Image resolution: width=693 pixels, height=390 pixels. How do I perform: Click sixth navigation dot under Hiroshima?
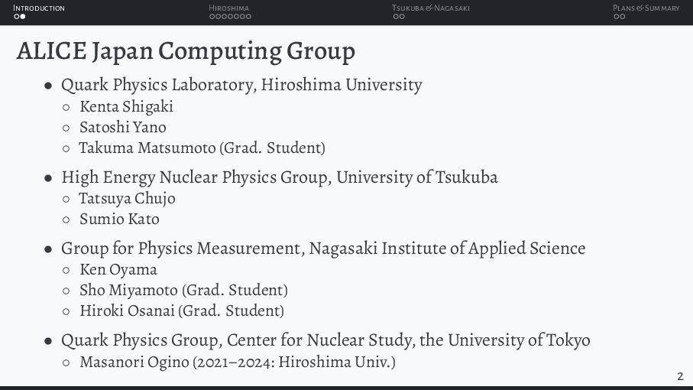(x=242, y=16)
